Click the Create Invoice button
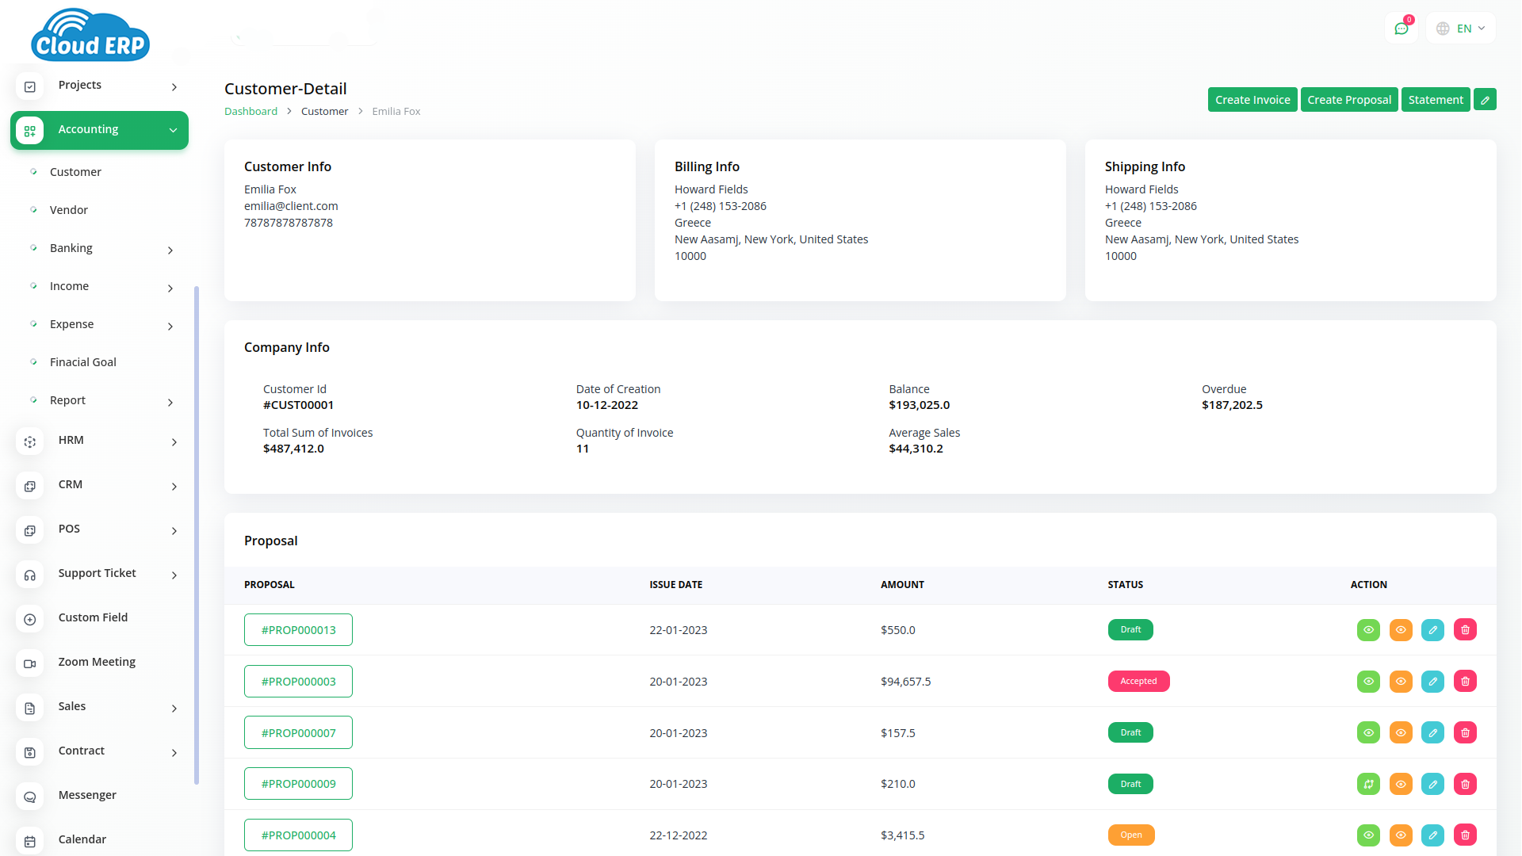Image resolution: width=1522 pixels, height=856 pixels. [x=1252, y=100]
